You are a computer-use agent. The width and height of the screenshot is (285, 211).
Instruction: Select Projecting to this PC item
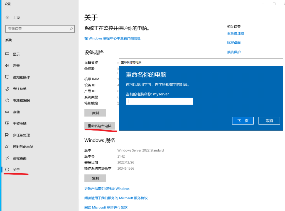(x=23, y=147)
